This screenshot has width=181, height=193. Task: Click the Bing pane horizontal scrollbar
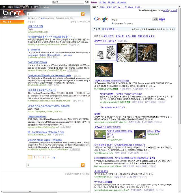30,192
